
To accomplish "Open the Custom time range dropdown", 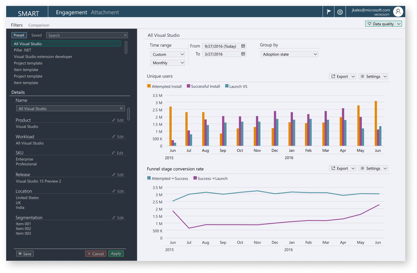I will coord(168,54).
